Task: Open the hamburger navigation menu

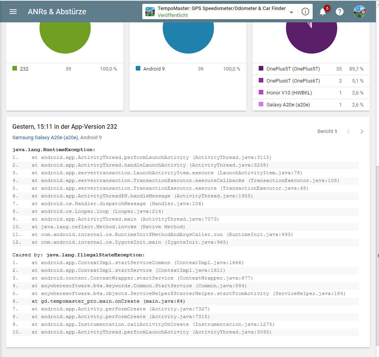Action: [13, 12]
